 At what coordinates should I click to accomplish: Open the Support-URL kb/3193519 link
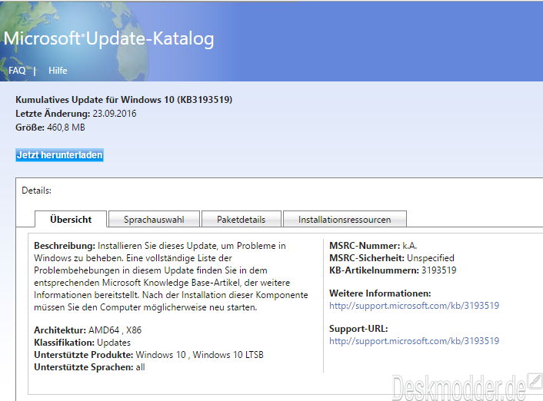point(415,341)
